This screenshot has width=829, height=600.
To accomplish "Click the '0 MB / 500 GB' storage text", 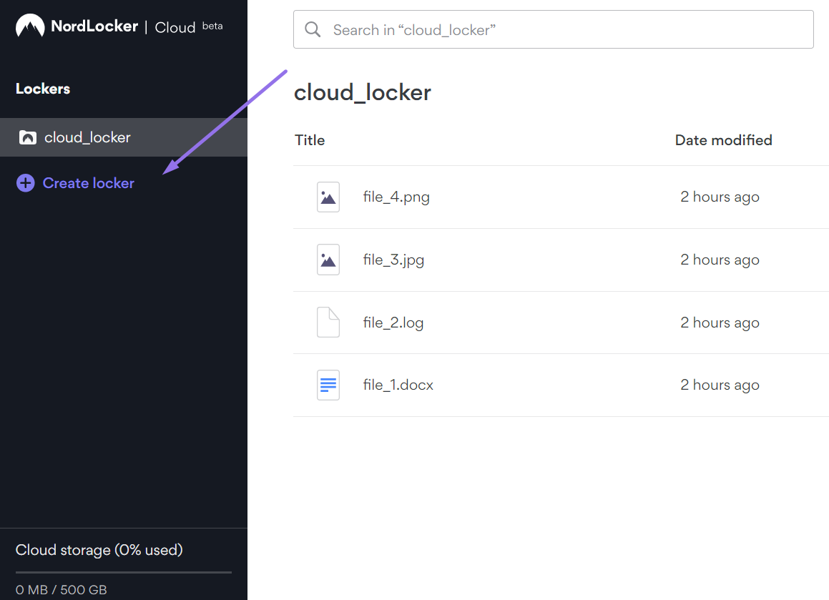I will tap(62, 589).
